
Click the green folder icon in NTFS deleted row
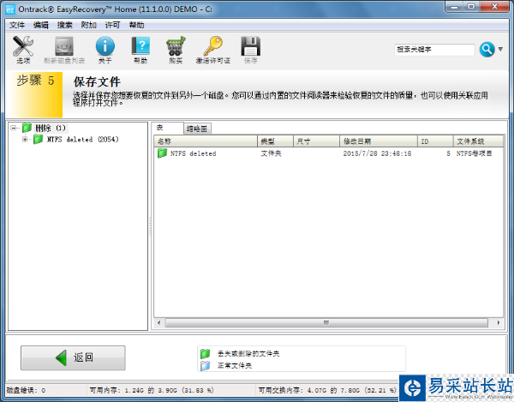162,153
